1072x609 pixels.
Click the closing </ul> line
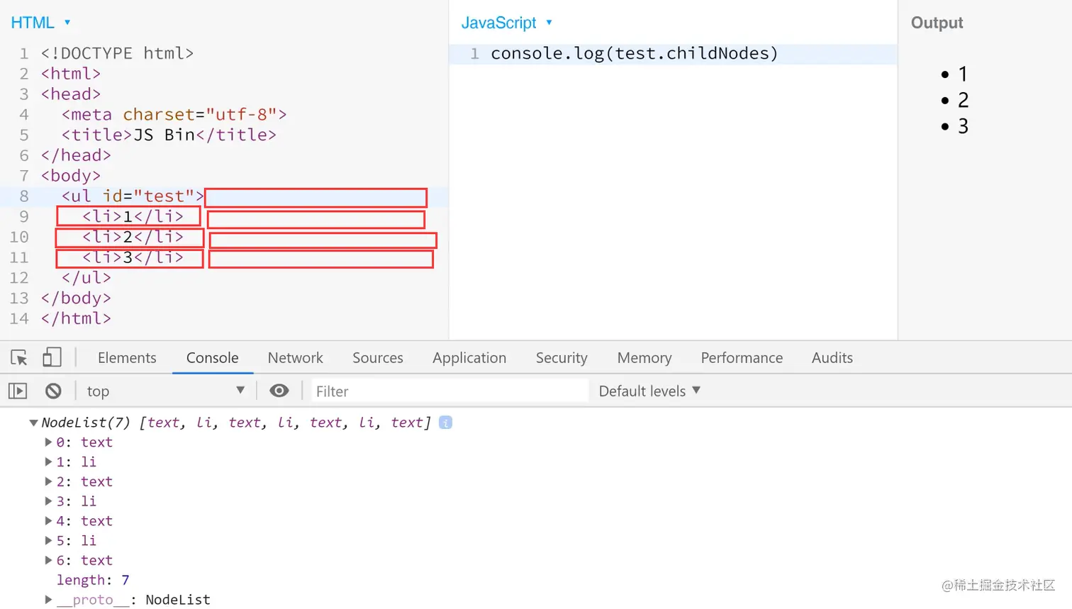[86, 278]
